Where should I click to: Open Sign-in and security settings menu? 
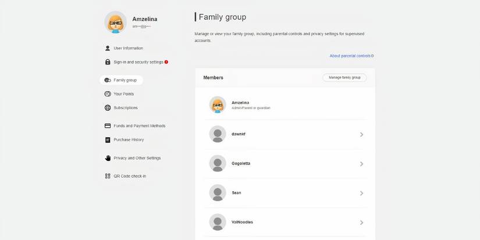click(138, 62)
